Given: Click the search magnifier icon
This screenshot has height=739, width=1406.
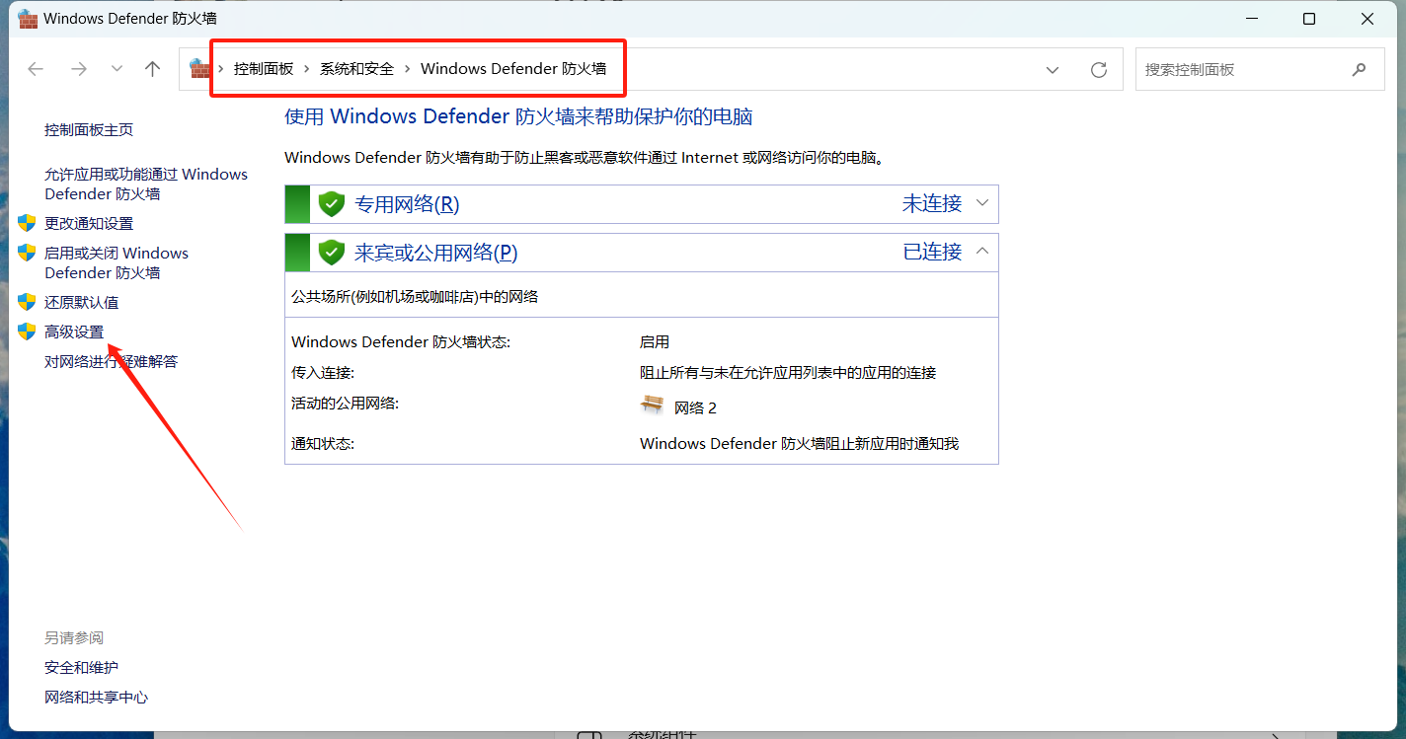Looking at the screenshot, I should point(1360,70).
